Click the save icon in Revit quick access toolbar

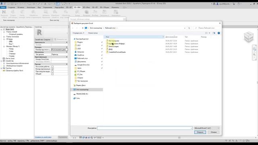pos(12,4)
